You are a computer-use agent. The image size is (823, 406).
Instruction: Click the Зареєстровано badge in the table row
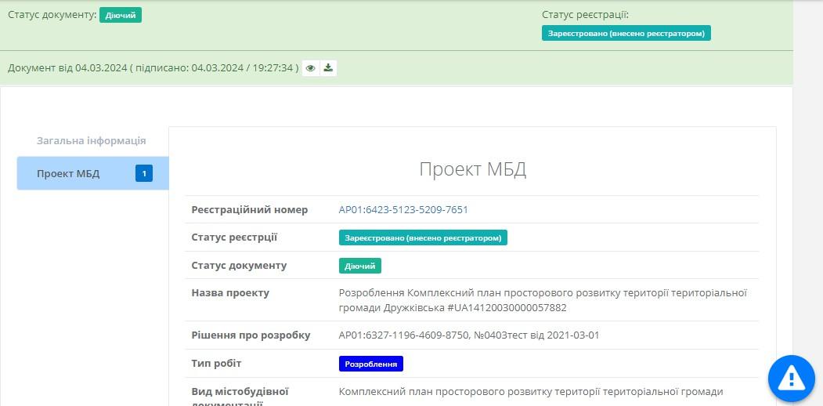[x=423, y=237]
